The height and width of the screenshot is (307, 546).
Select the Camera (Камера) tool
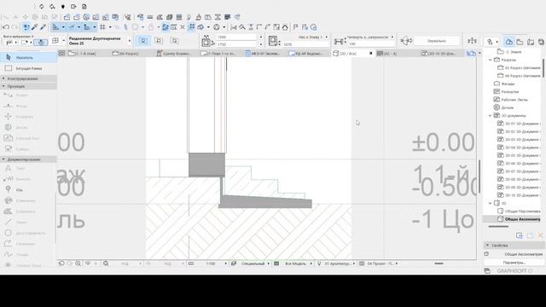click(x=28, y=149)
